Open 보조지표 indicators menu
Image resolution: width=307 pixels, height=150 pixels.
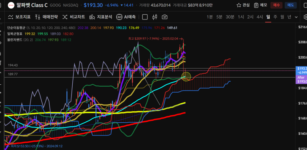(19, 17)
